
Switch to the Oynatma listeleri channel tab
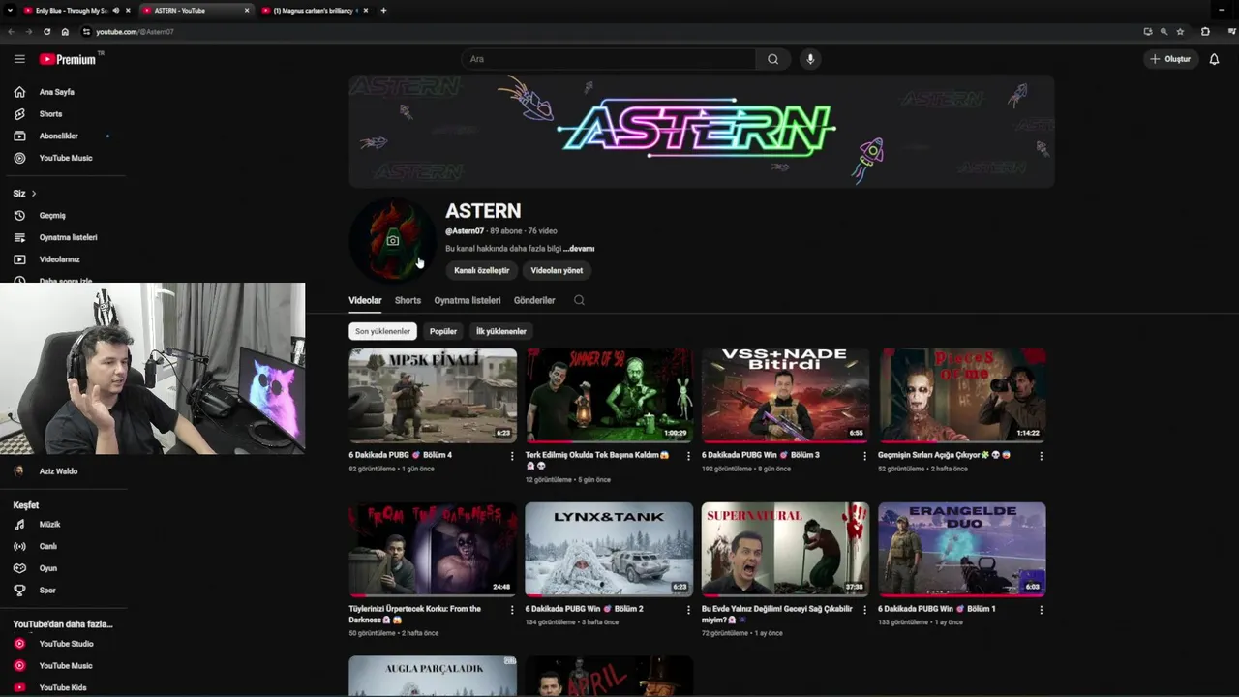click(x=468, y=300)
